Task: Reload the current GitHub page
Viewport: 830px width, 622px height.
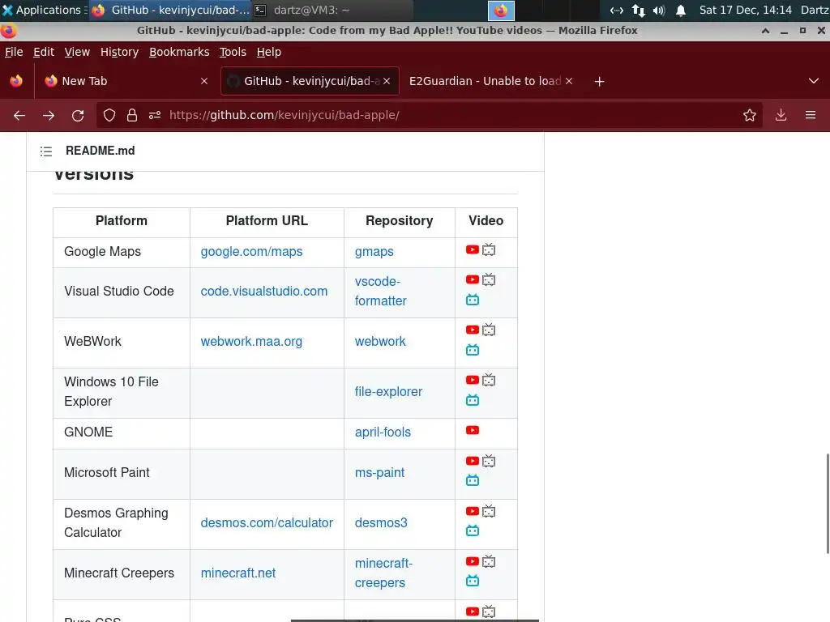Action: click(78, 115)
